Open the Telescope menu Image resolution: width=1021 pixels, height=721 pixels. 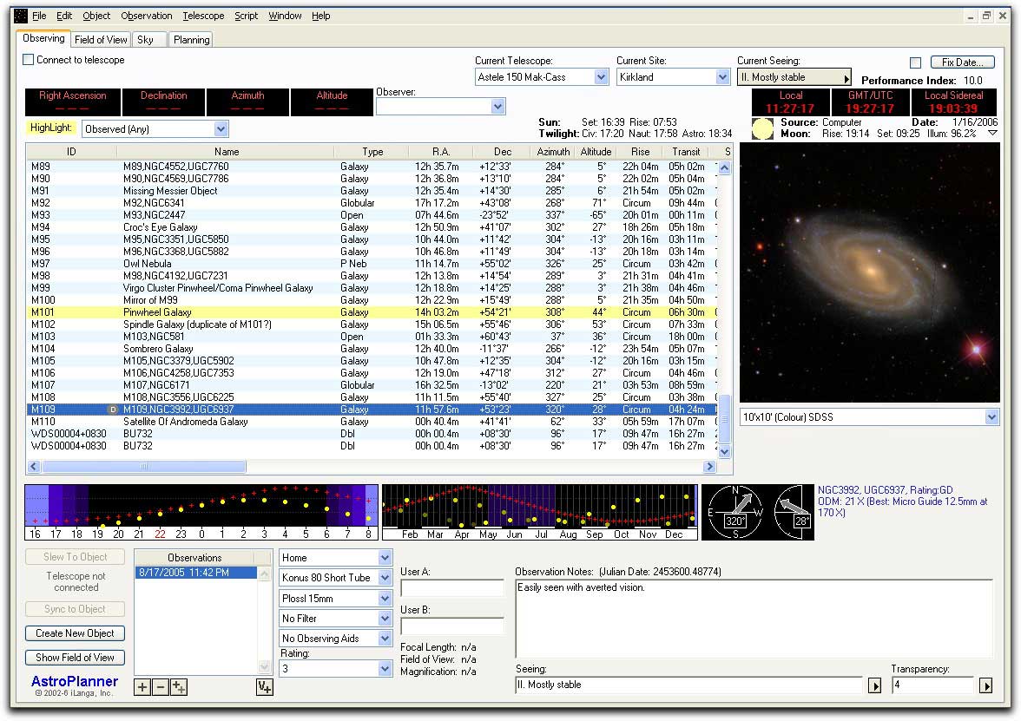pos(203,16)
